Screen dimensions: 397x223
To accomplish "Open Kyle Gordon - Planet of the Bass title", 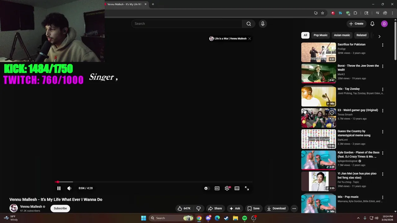I will (x=359, y=155).
